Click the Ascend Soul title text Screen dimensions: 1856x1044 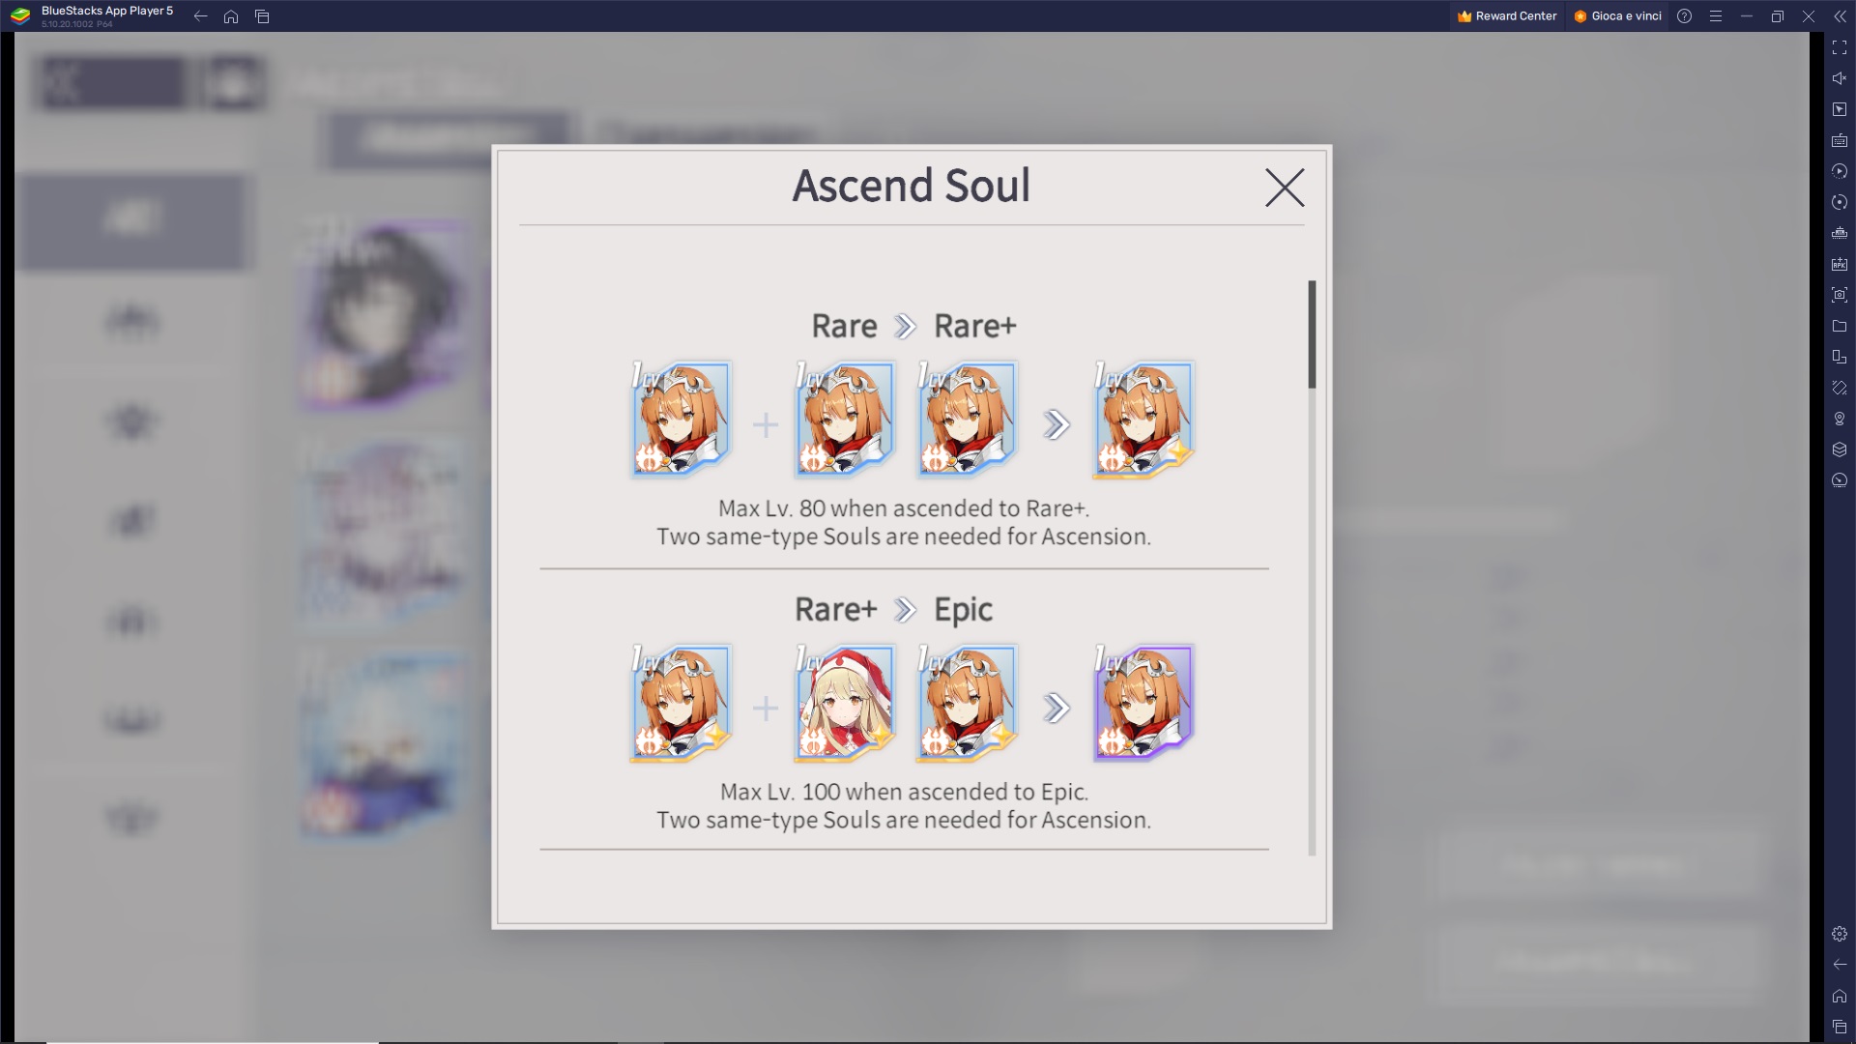point(912,186)
